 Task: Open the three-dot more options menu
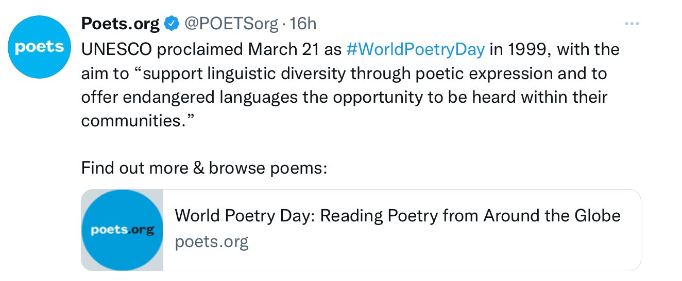[632, 24]
